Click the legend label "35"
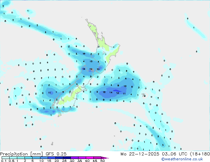This screenshot has height=162, width=210. (79, 161)
